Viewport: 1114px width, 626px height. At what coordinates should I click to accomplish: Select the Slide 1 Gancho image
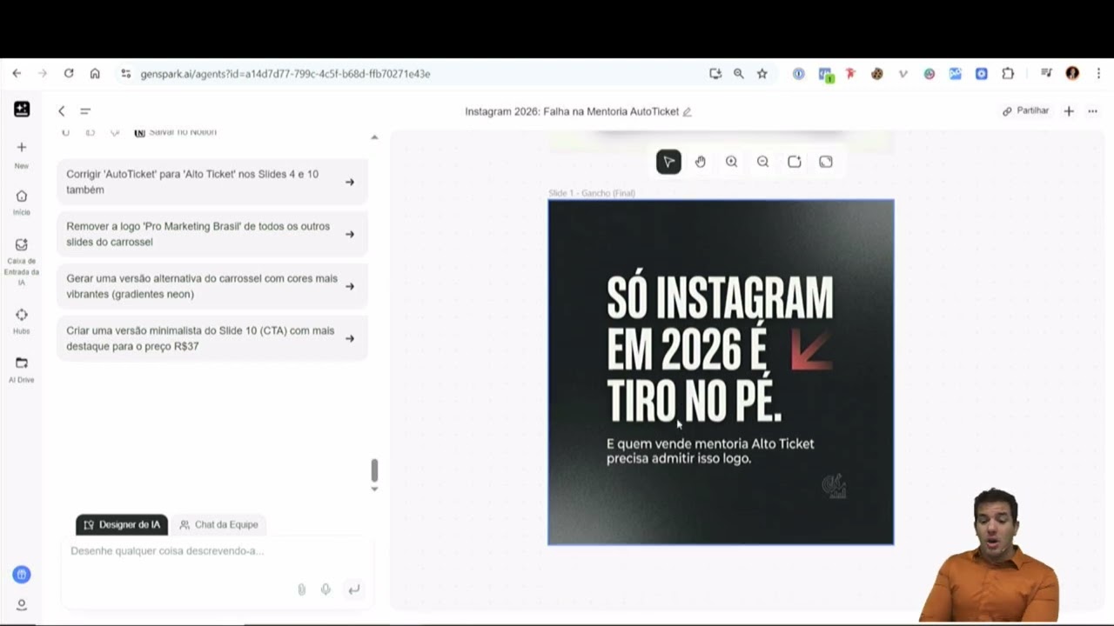pos(721,372)
